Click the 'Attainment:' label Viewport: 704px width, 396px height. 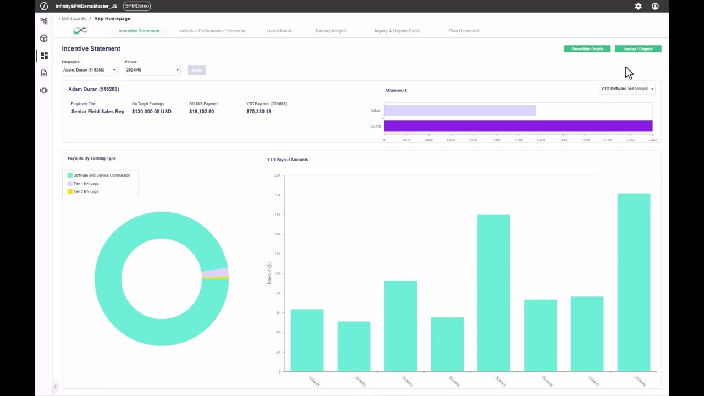pos(396,90)
